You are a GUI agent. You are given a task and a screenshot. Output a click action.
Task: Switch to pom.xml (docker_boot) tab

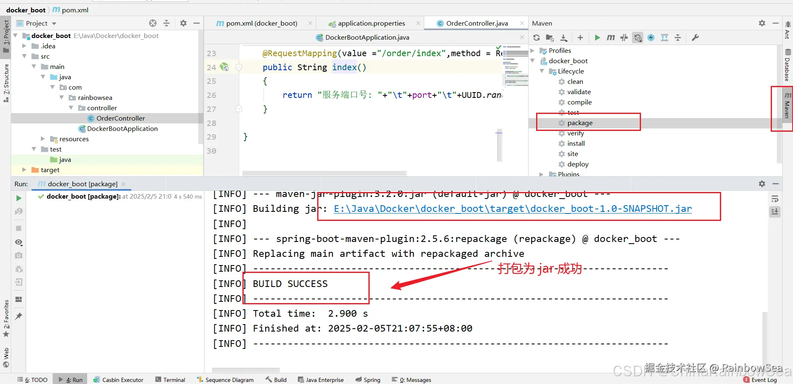click(x=261, y=23)
